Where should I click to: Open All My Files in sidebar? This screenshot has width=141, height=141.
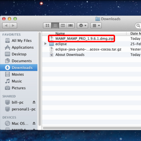19,41
